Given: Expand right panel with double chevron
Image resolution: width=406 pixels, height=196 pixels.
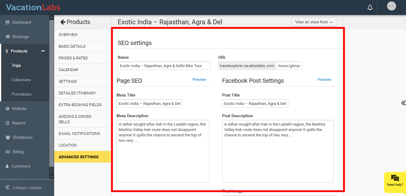Looking at the screenshot, I should point(403,103).
